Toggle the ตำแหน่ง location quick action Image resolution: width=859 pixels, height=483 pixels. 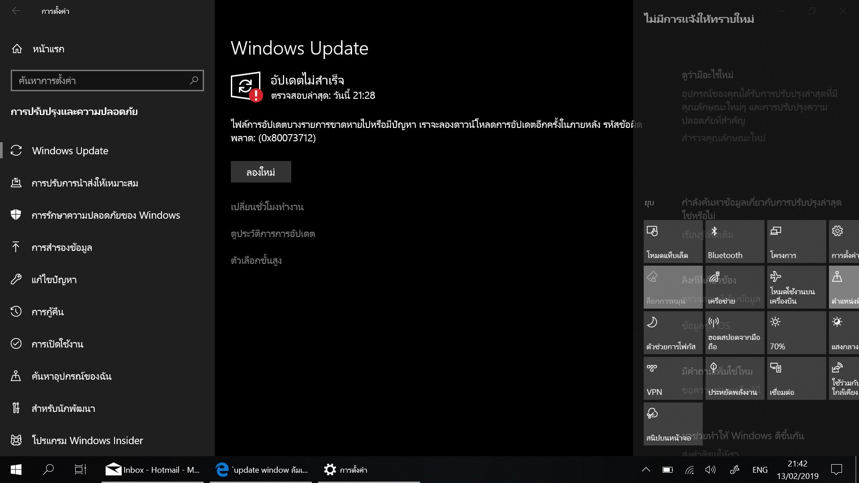coord(844,287)
